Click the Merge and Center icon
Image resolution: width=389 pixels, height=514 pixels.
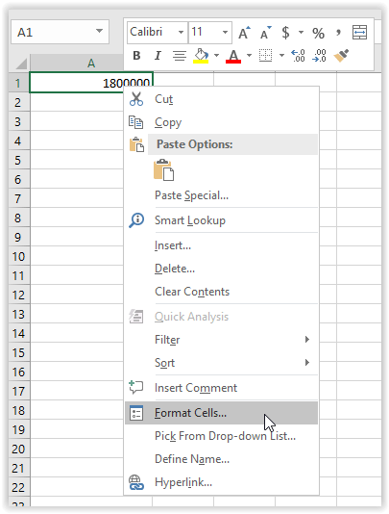pos(359,33)
